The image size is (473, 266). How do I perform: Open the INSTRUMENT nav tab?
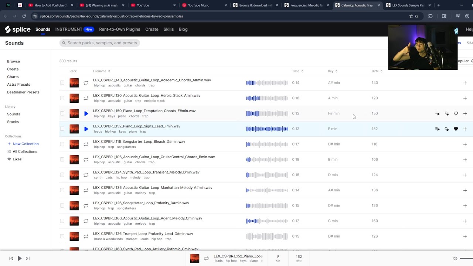pos(74,30)
